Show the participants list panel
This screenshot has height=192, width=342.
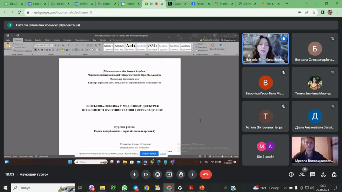pos(302,175)
